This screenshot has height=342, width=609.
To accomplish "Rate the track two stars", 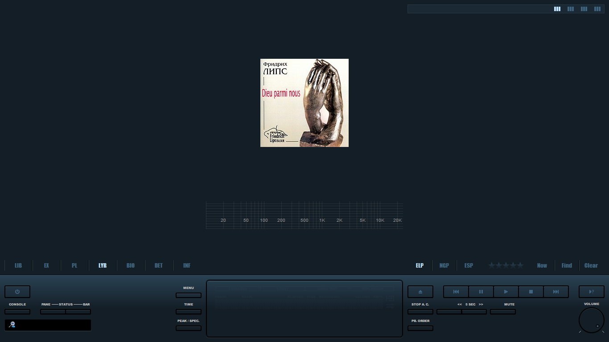I will coord(499,265).
